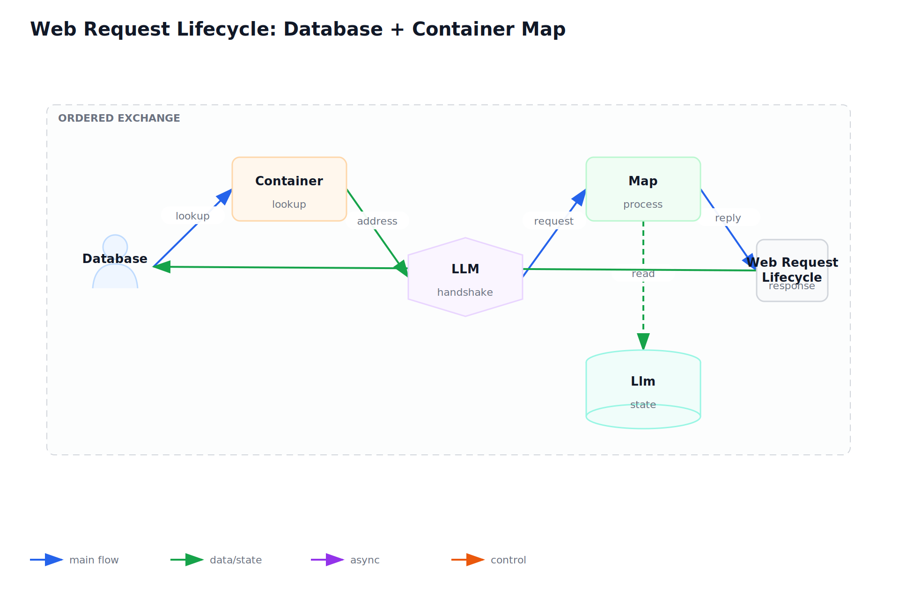Click the blue arrowhead entering Container node

click(x=225, y=196)
